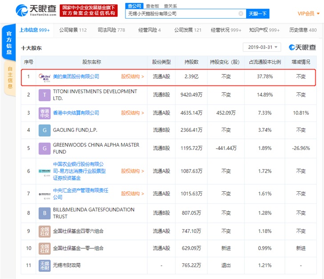This screenshot has height=279, width=324.
Task: Open the 2019-03-31 date dropdown
Action: click(x=262, y=47)
